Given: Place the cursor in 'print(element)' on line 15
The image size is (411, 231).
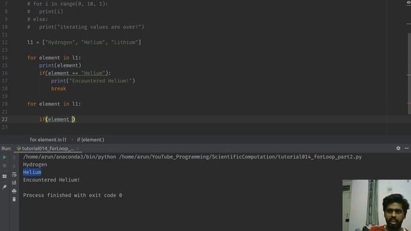Looking at the screenshot, I should pyautogui.click(x=60, y=65).
